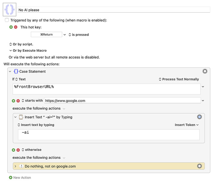Open the Case Statement gear menu

pyautogui.click(x=205, y=71)
